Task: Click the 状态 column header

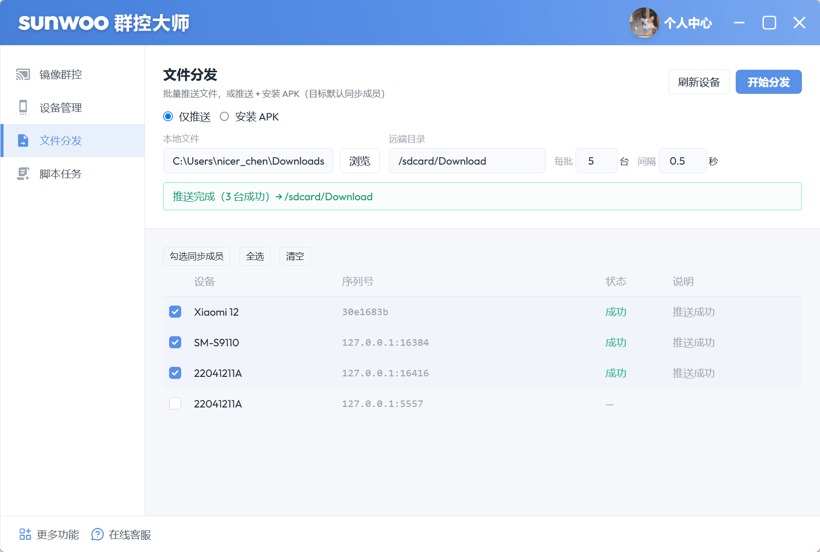Action: 616,282
